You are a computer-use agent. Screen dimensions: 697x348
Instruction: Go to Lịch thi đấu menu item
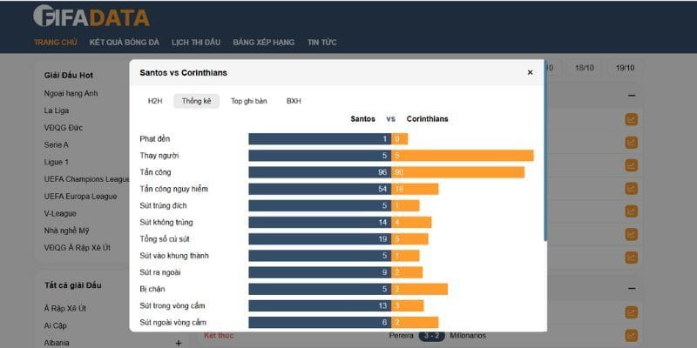[196, 43]
